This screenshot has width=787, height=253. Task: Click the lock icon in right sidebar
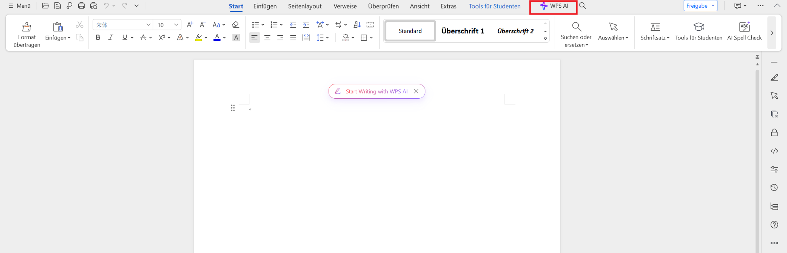coord(774,132)
